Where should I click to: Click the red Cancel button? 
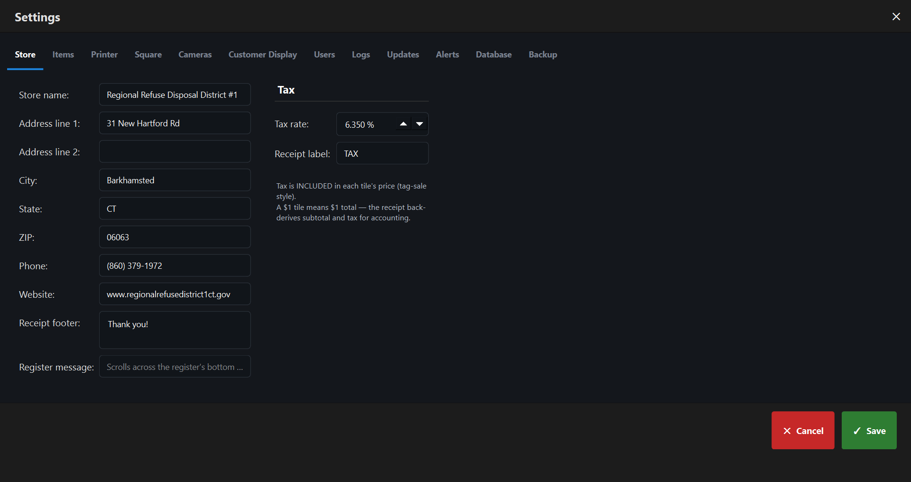point(803,430)
